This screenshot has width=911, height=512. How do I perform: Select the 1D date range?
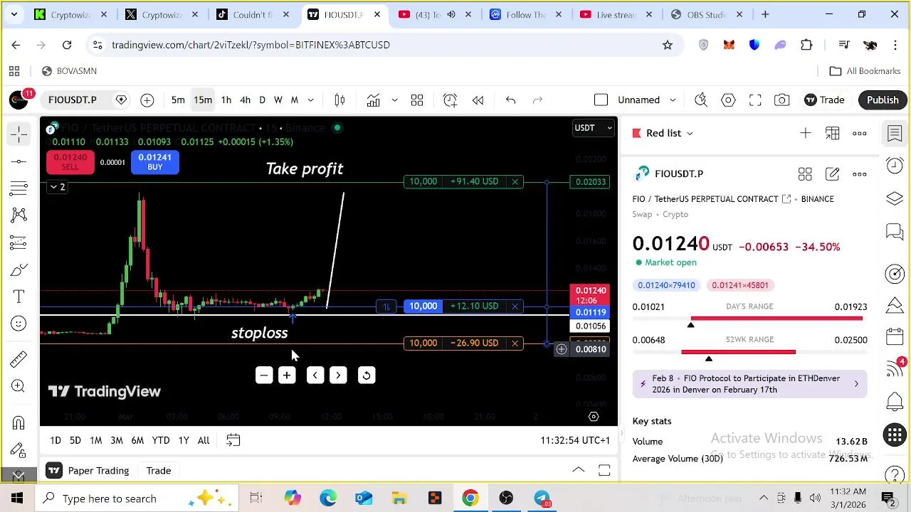click(56, 440)
